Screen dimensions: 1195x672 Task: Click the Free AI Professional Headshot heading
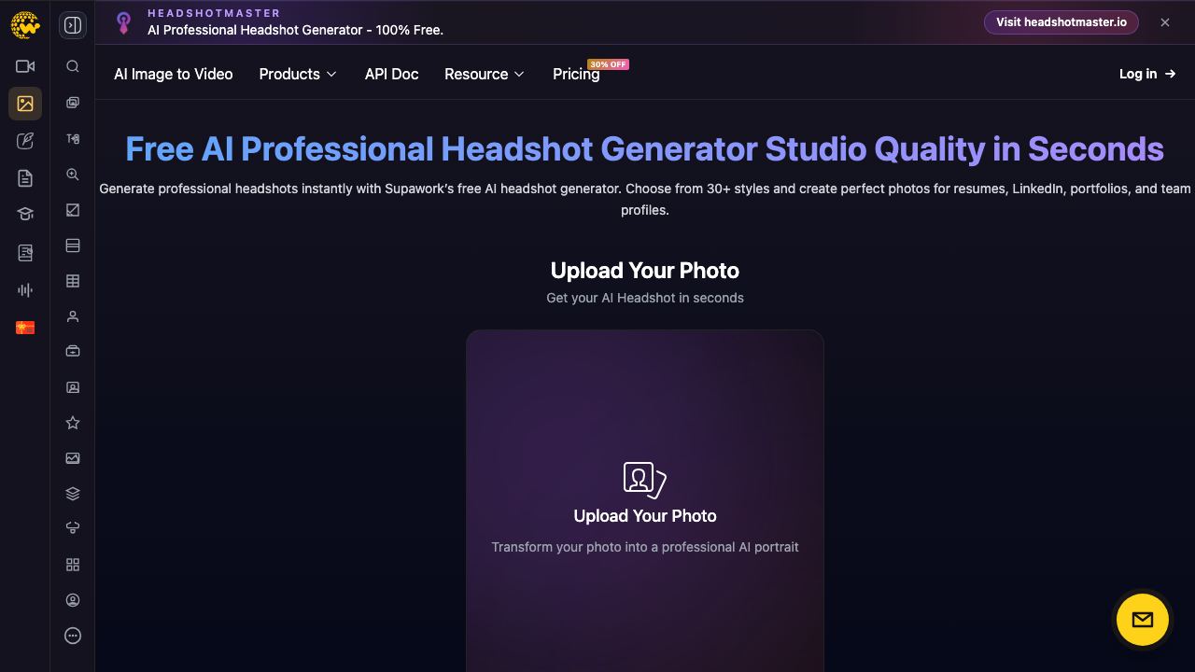pos(645,148)
